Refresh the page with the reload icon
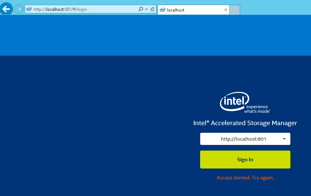This screenshot has width=311, height=196. tap(152, 9)
